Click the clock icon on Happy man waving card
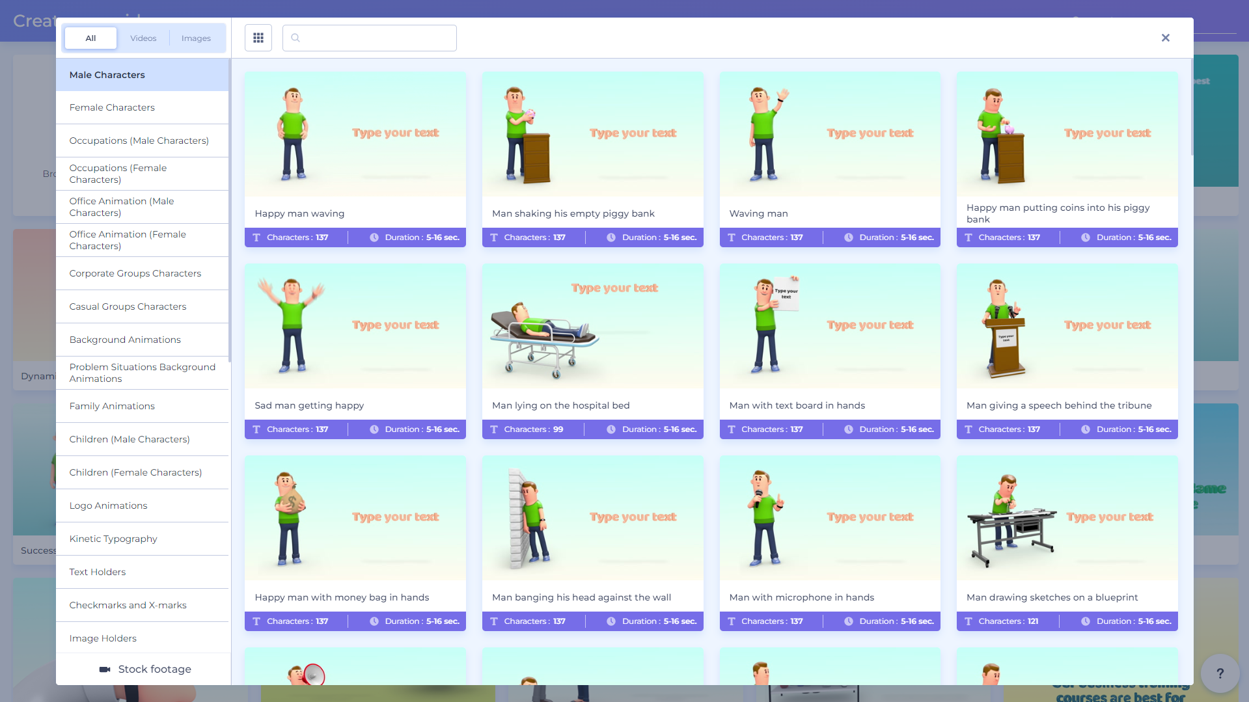The image size is (1249, 702). (374, 237)
